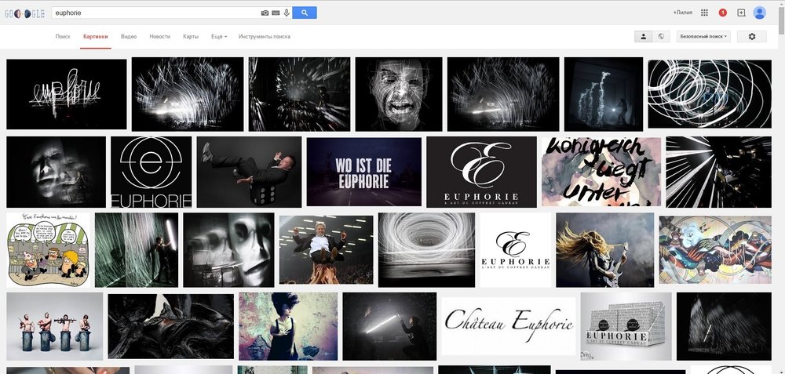This screenshot has width=785, height=374.
Task: Switch to global results globe toggle
Action: [x=661, y=36]
